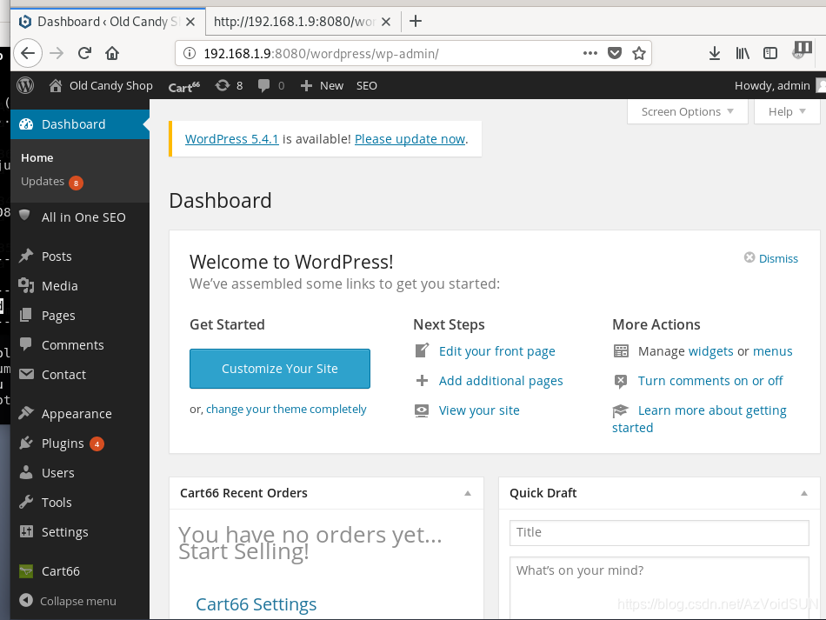
Task: Click Edit your front page link
Action: (496, 351)
